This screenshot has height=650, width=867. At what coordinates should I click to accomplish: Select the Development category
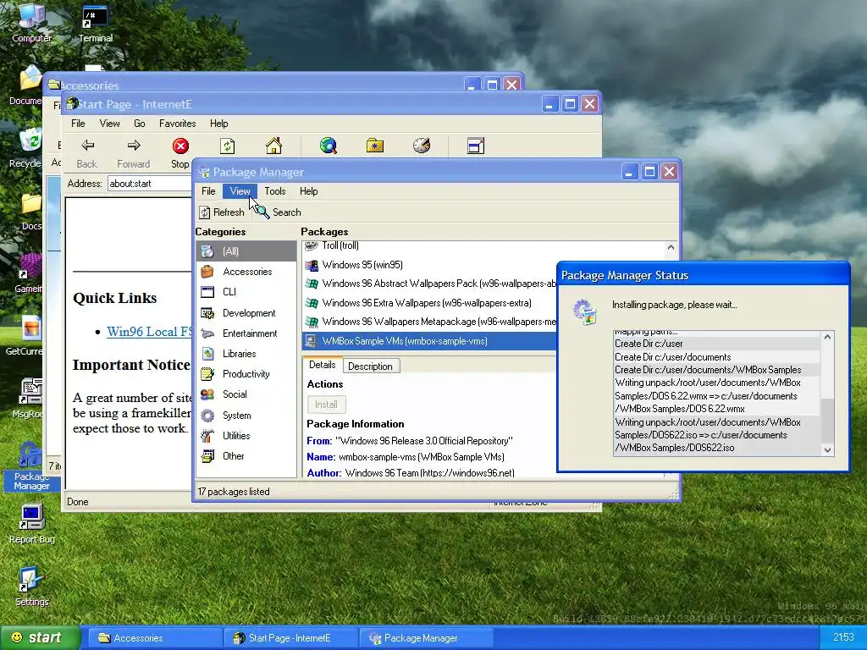pos(246,313)
